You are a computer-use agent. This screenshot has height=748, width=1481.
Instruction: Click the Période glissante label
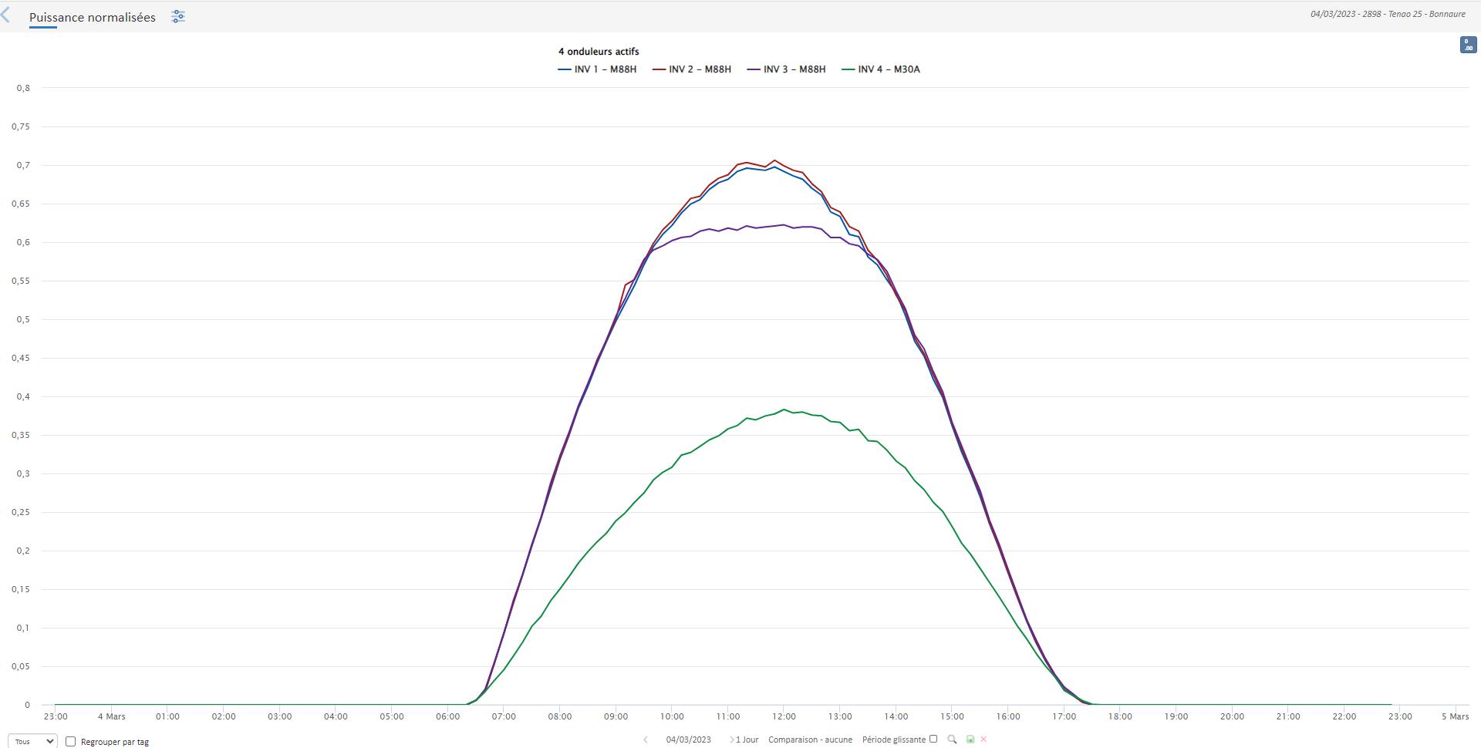(x=894, y=740)
